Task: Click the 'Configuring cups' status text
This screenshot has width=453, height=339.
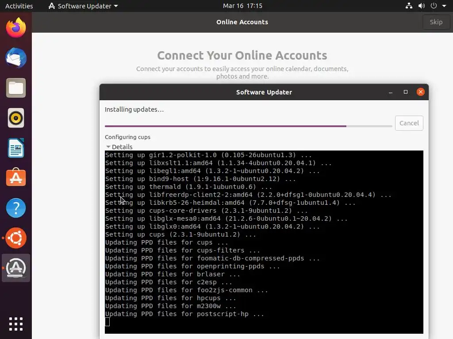Action: click(127, 137)
